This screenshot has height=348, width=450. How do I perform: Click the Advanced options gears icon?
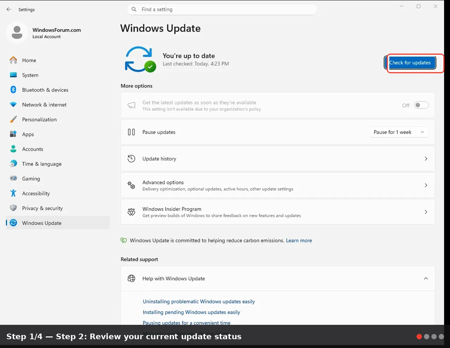(x=131, y=185)
